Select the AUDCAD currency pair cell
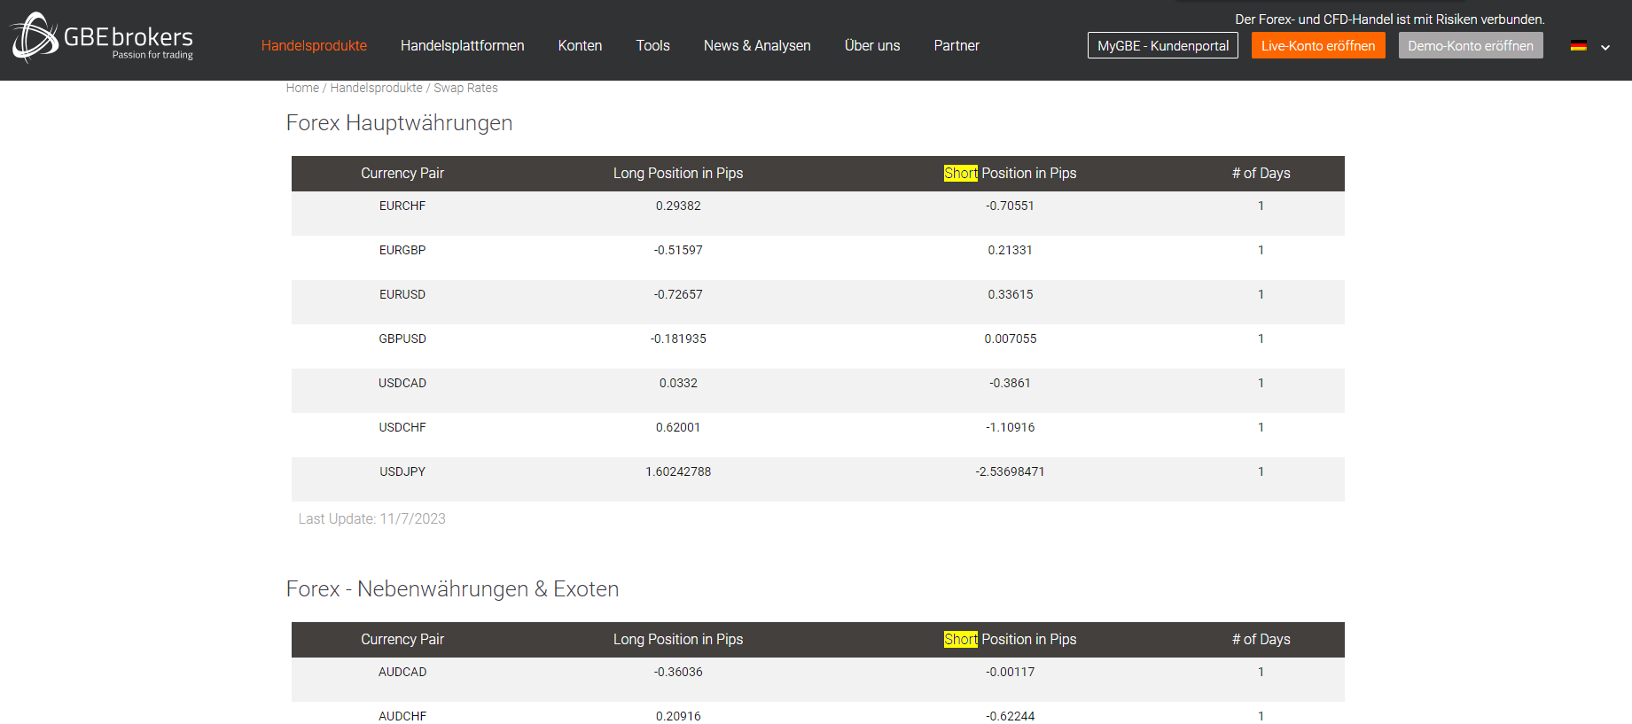This screenshot has height=724, width=1632. [402, 672]
